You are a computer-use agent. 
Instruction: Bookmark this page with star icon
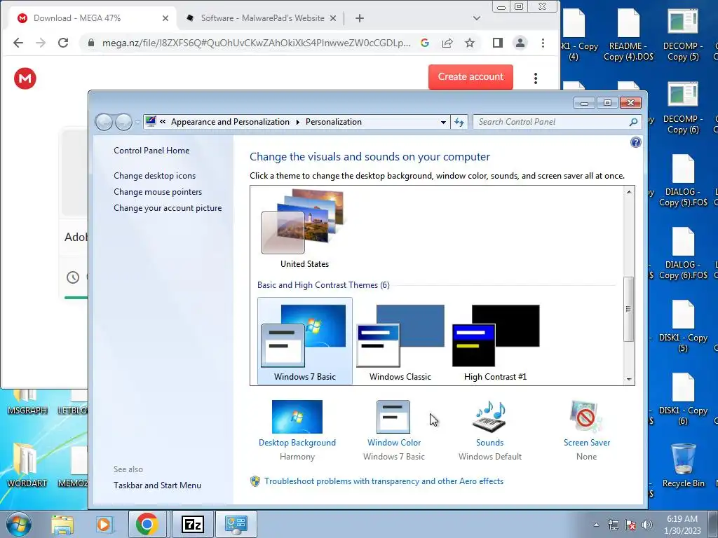(469, 43)
